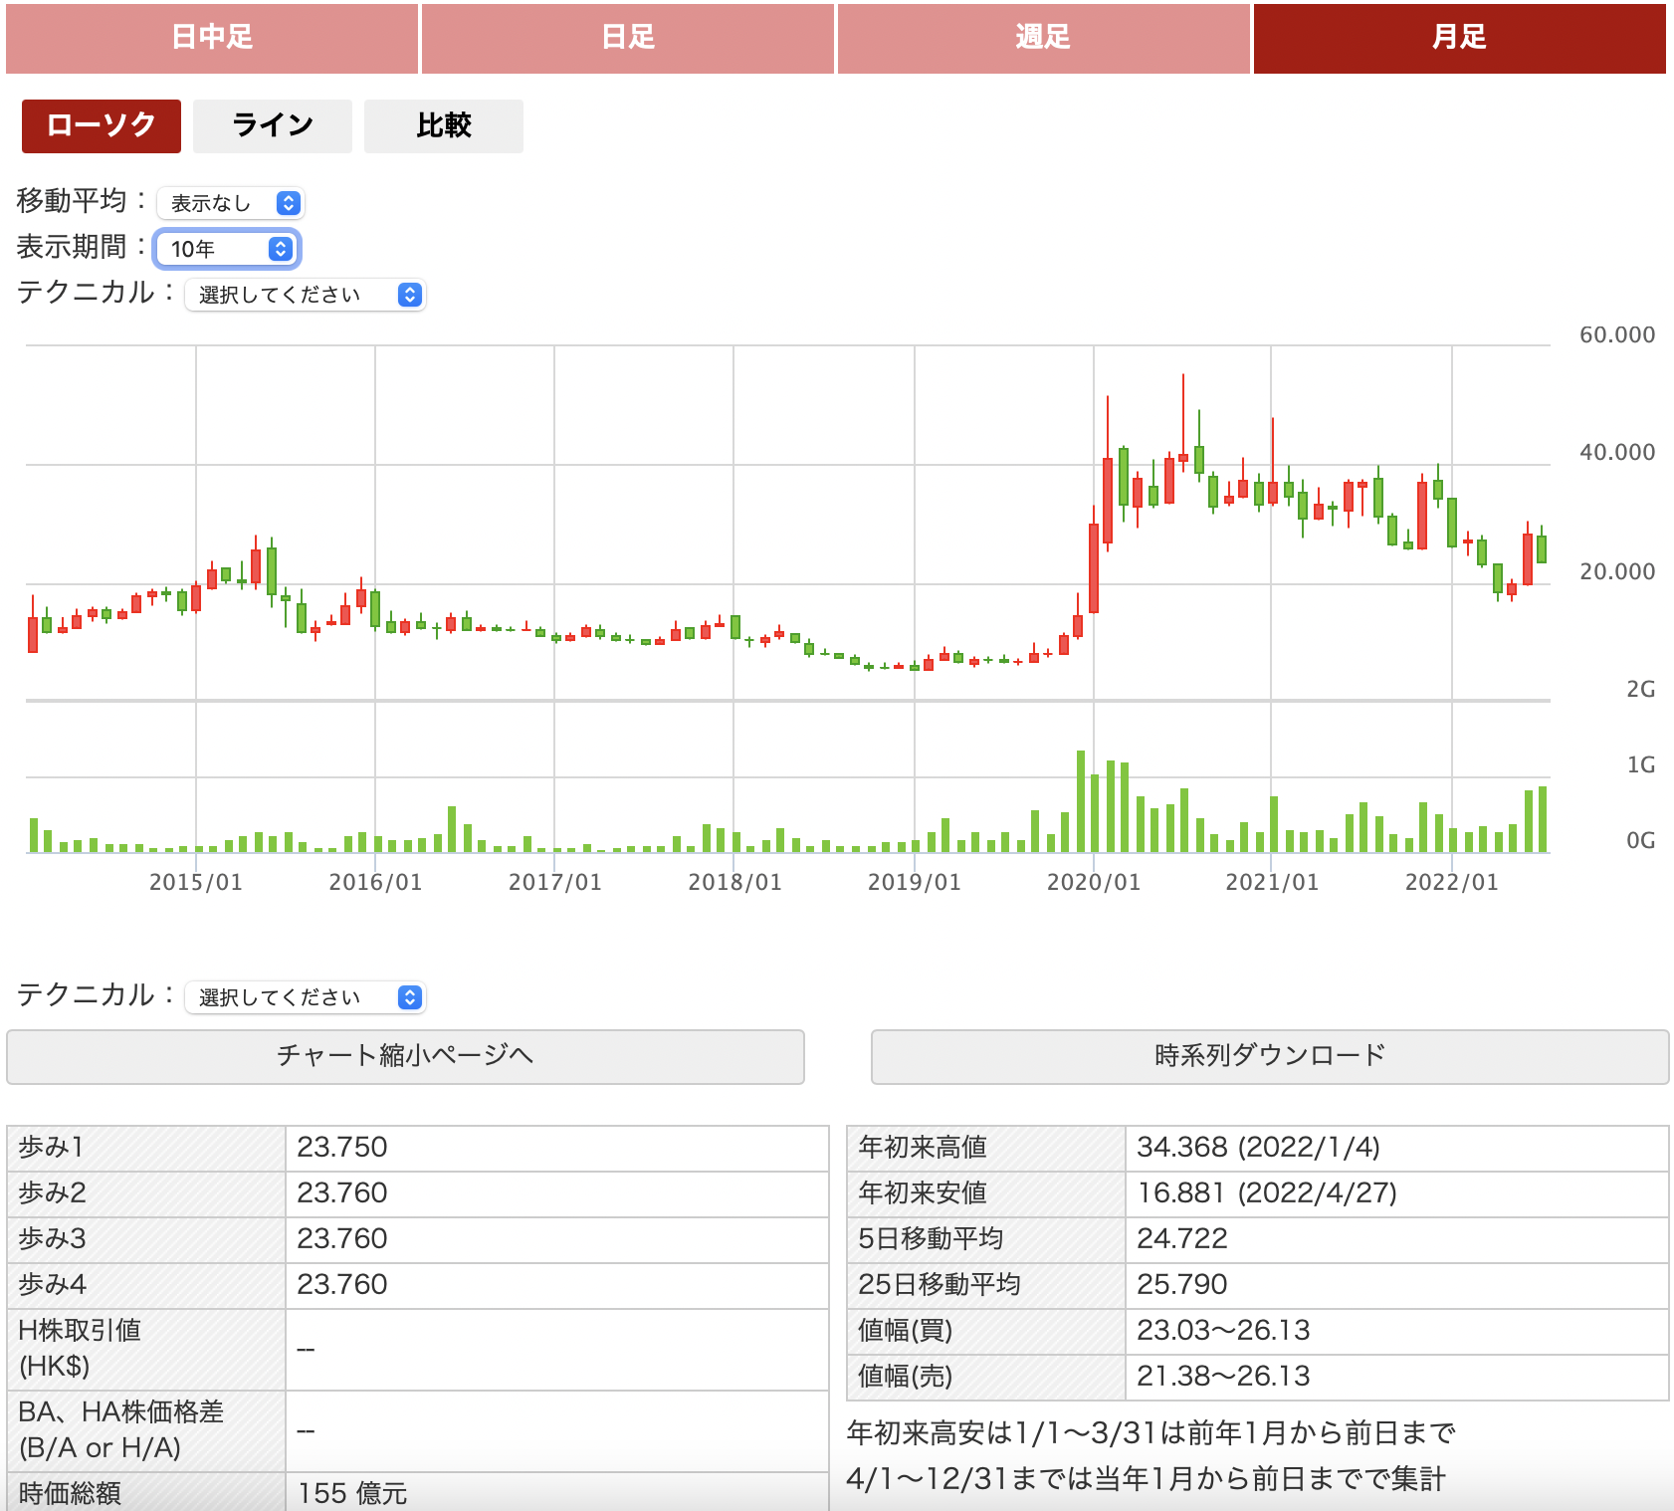
Task: Click the チャート縮小ページへ button
Action: pyautogui.click(x=405, y=1056)
